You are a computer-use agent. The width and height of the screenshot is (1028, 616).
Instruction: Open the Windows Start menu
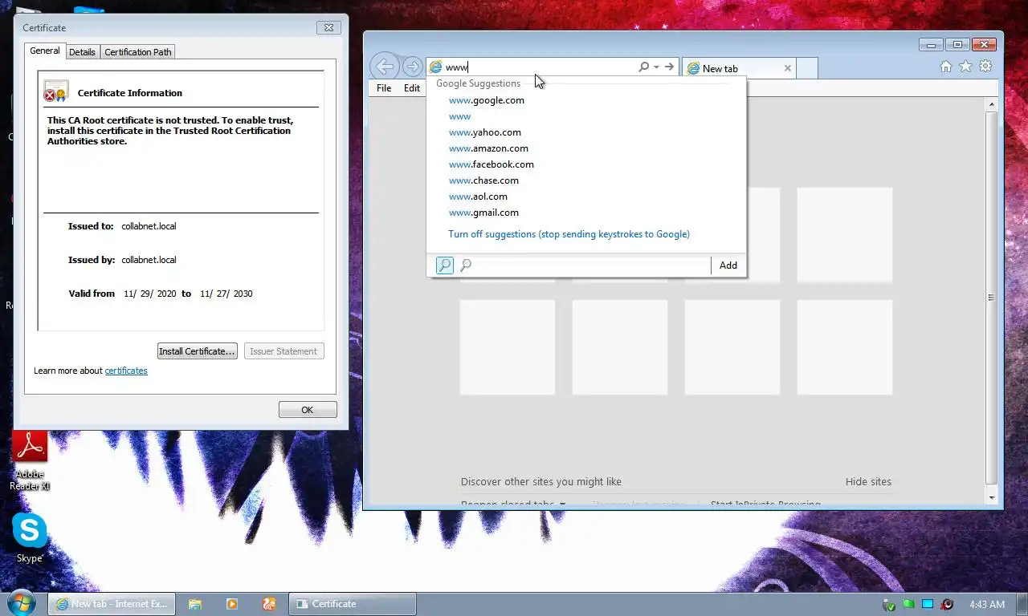tap(22, 603)
